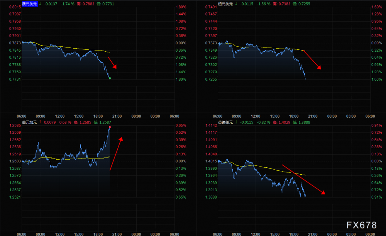
Task: Click the 12:00 time label under 纽元美元
Action: (x=256, y=116)
